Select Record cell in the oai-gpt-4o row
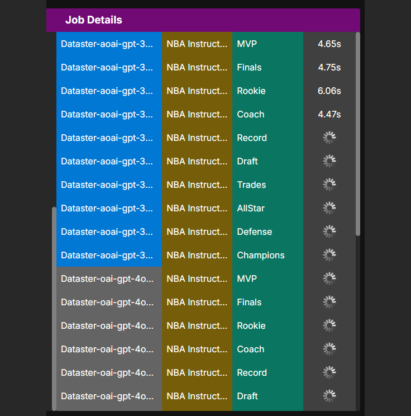The width and height of the screenshot is (411, 416). (x=267, y=372)
